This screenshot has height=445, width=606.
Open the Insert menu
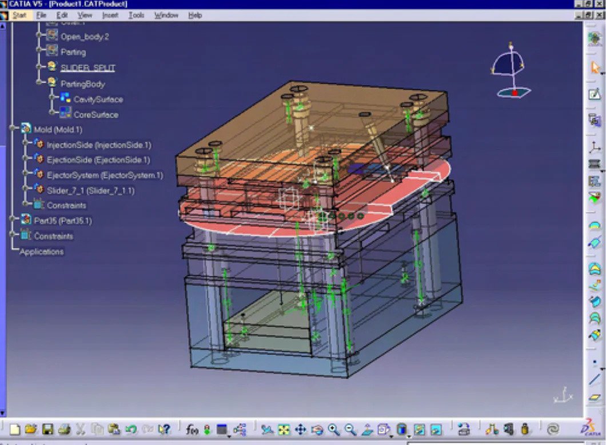pos(110,15)
